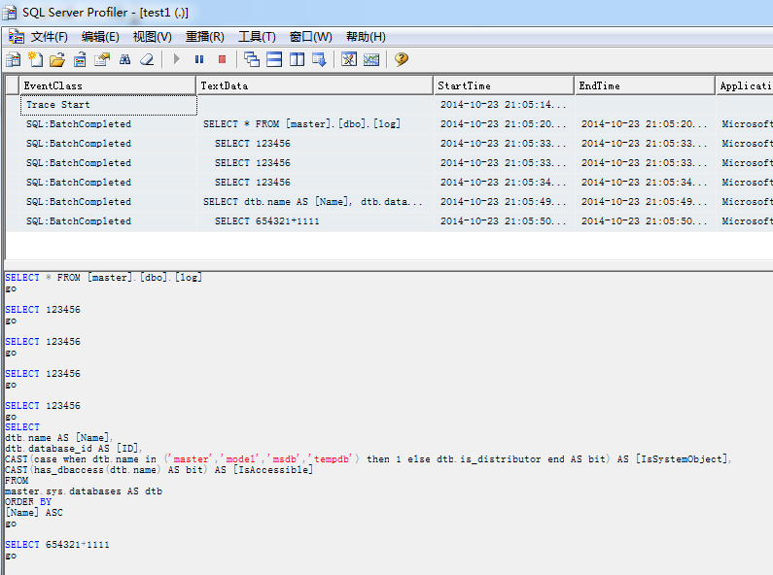773x575 pixels.
Task: Click EndTime cell of the 21:05:50 row
Action: (645, 221)
